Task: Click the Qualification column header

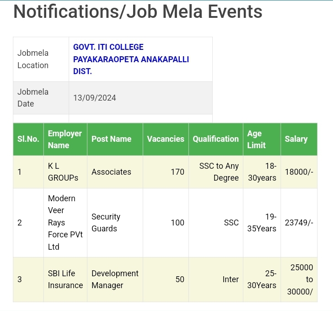Action: pyautogui.click(x=216, y=139)
